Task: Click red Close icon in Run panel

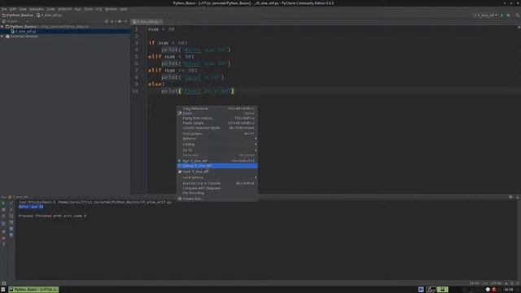Action: pos(3,238)
